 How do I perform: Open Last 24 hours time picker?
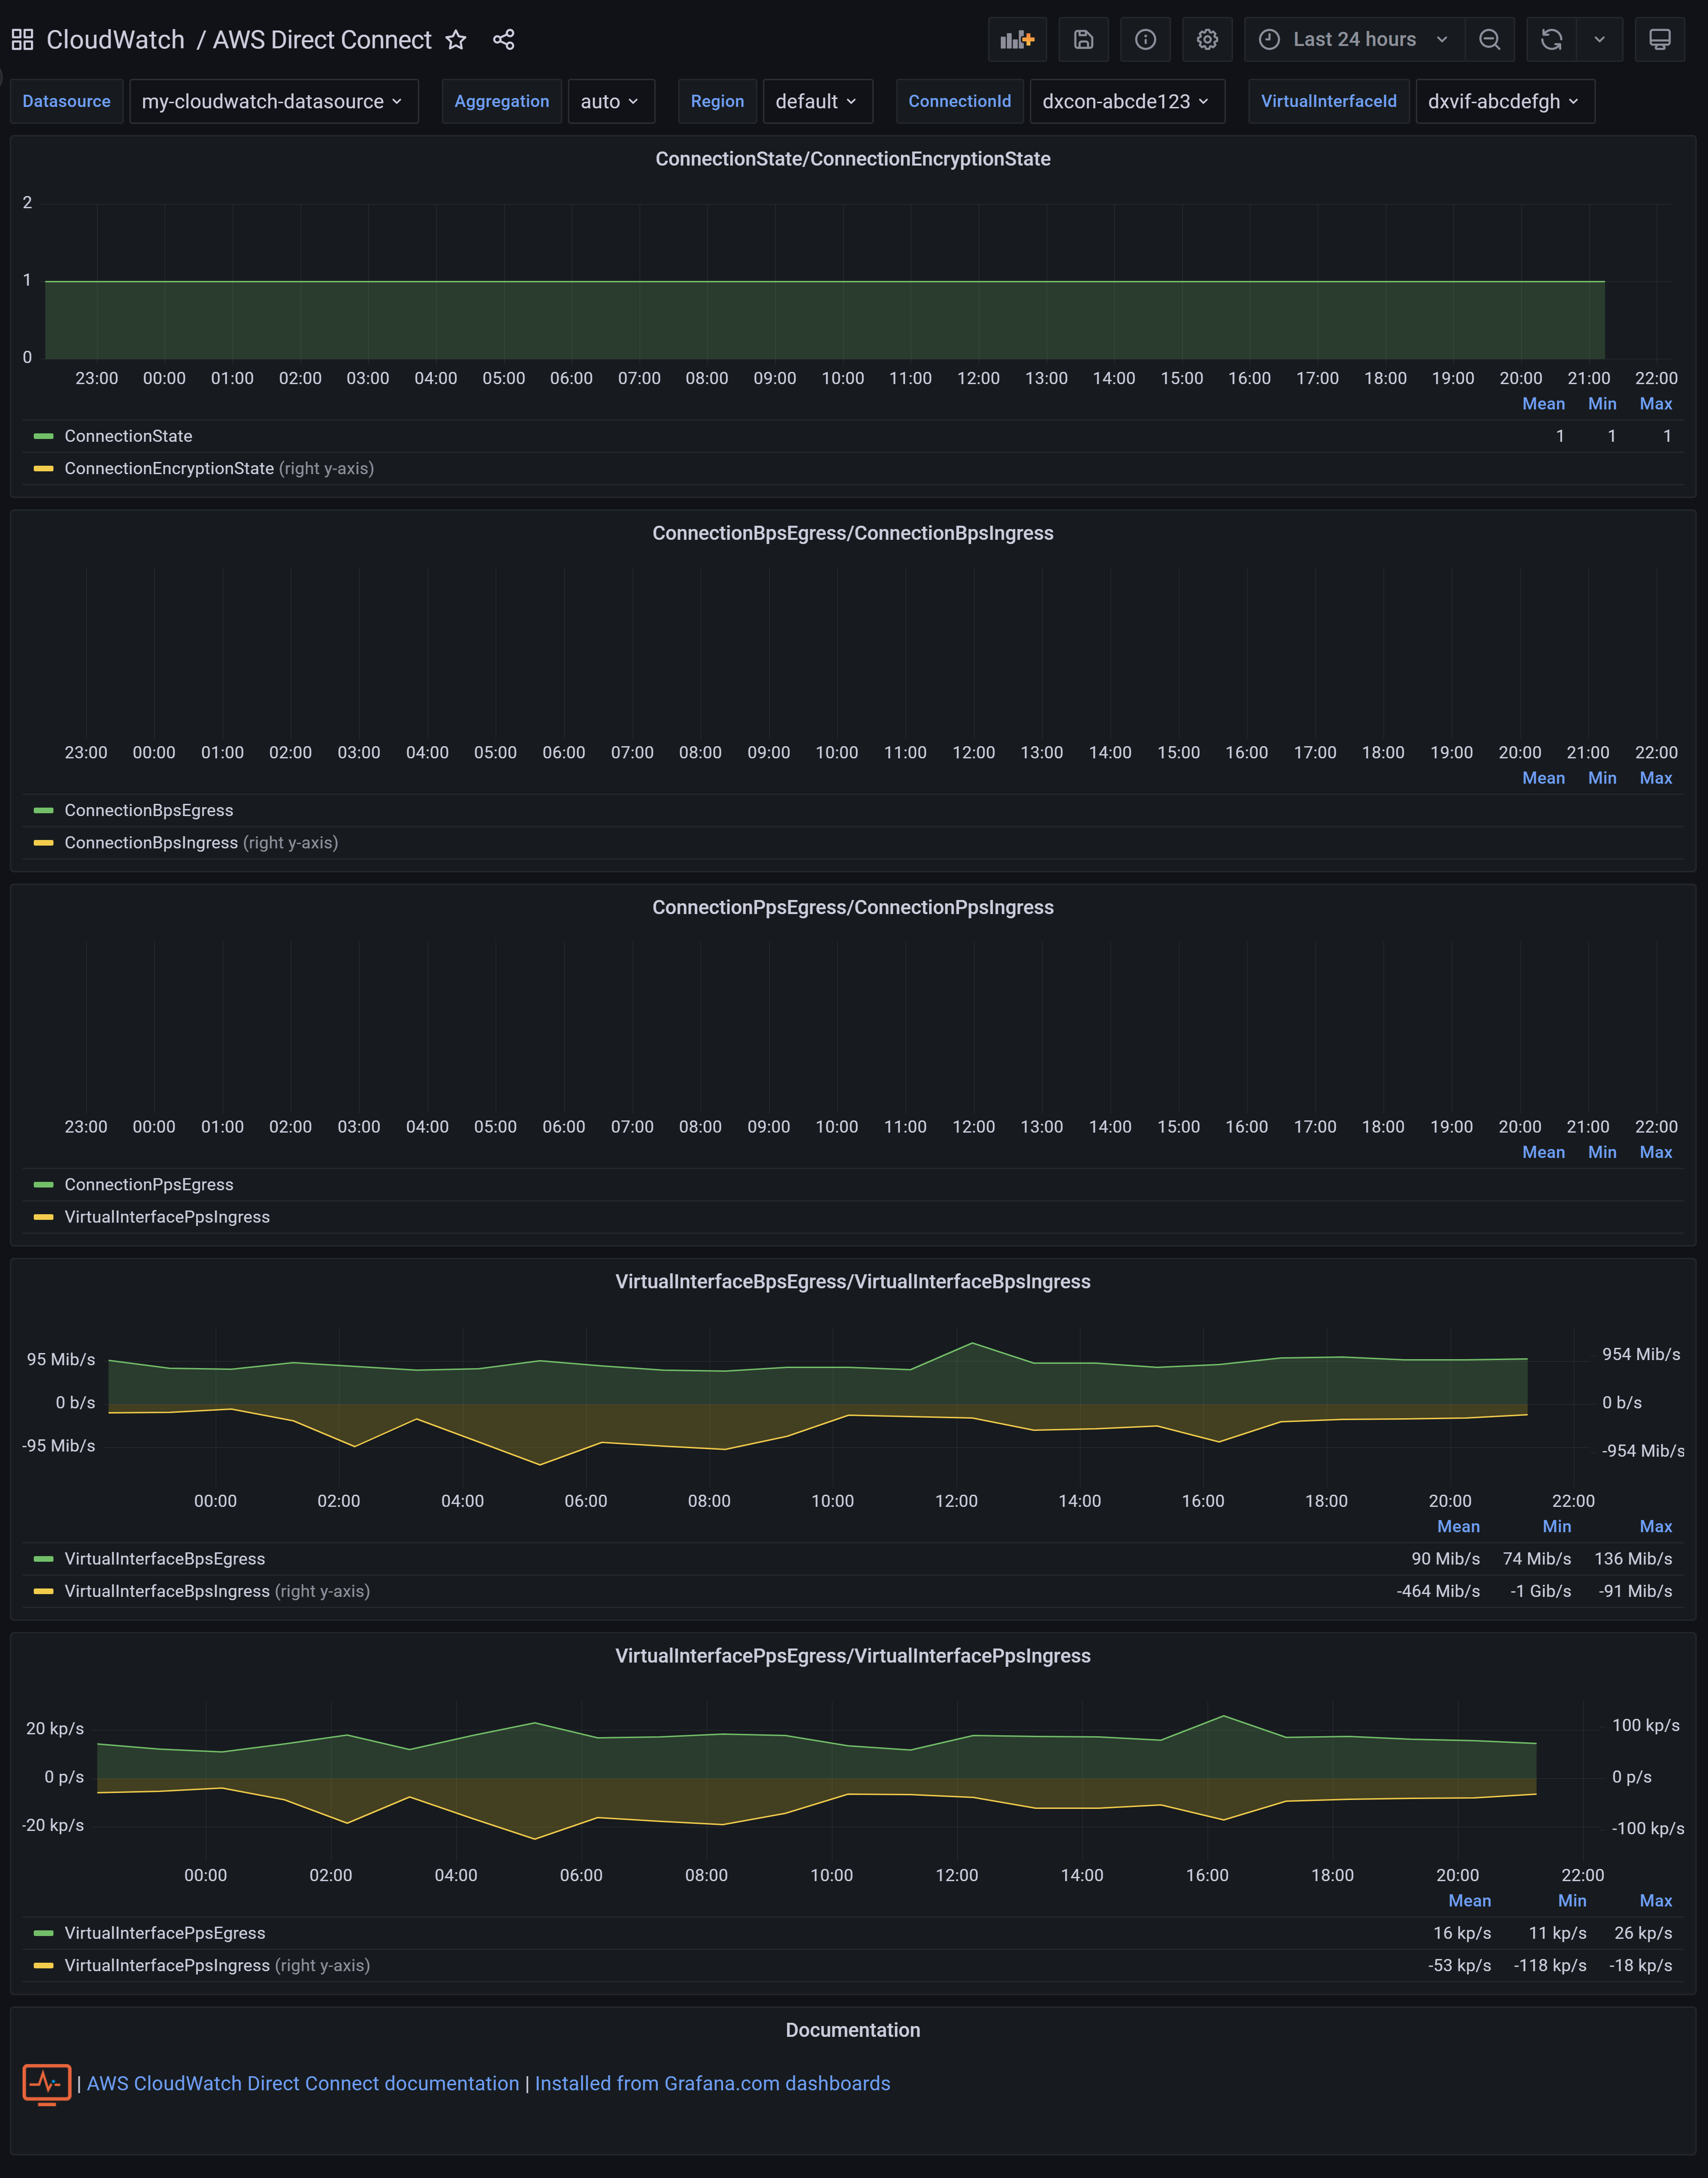1354,40
